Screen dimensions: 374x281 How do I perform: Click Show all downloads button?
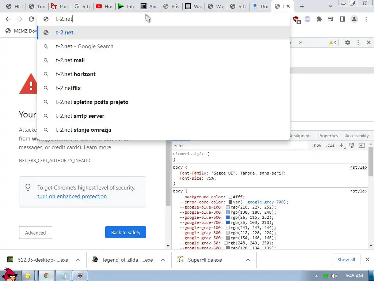coord(346,259)
